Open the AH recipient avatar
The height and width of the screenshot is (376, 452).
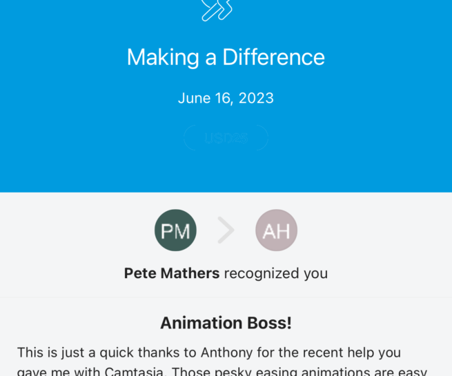click(x=276, y=230)
